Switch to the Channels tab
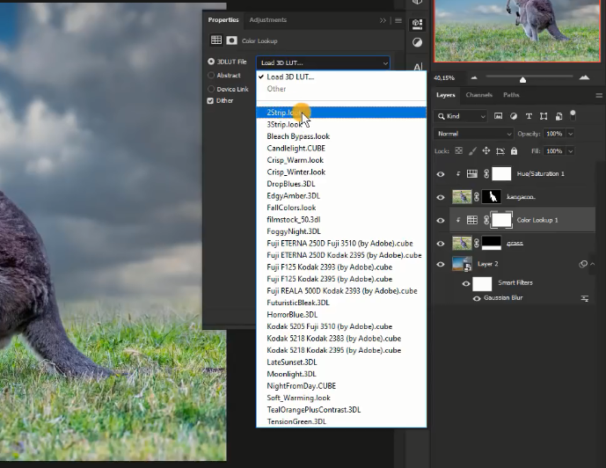Image resolution: width=606 pixels, height=468 pixels. click(x=478, y=95)
